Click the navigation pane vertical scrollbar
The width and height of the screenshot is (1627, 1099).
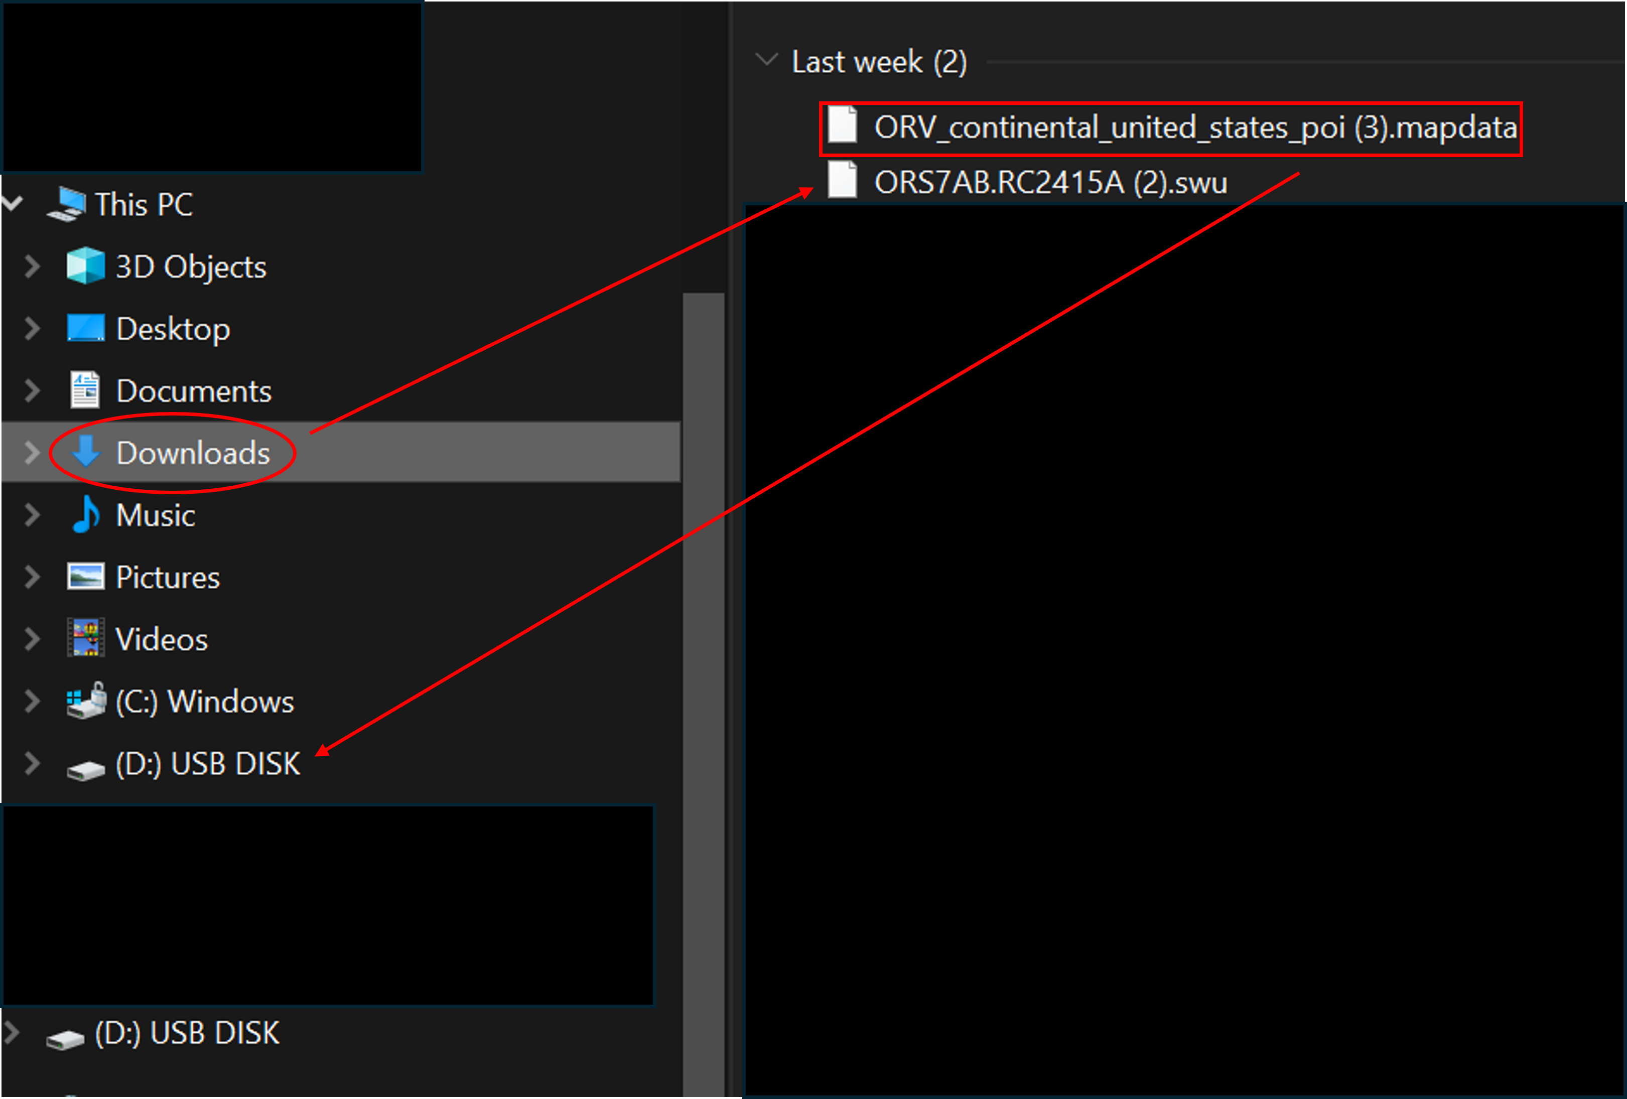click(703, 693)
